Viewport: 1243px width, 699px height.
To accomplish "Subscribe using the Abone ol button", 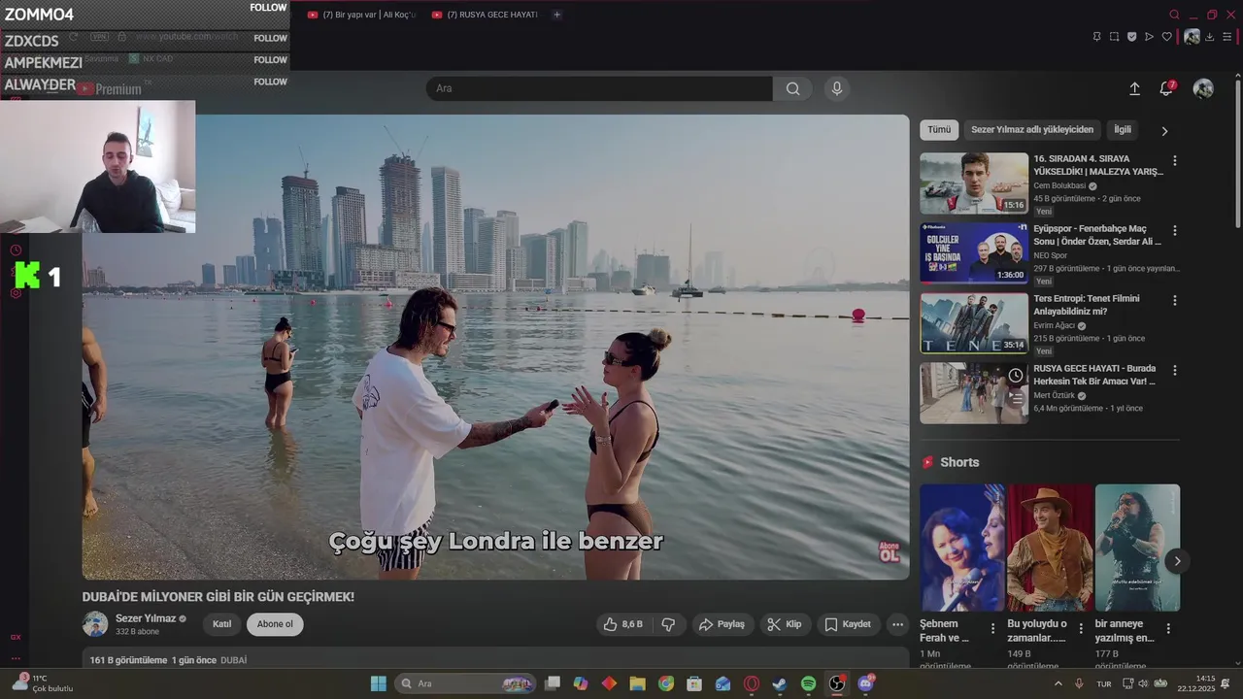I will point(275,624).
